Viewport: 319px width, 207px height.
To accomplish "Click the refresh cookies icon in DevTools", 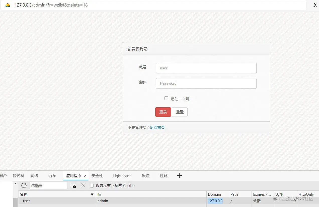I will 24,185.
